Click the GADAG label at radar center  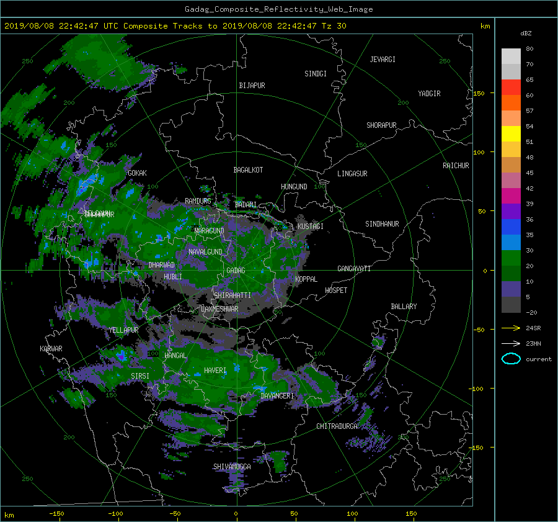point(236,271)
